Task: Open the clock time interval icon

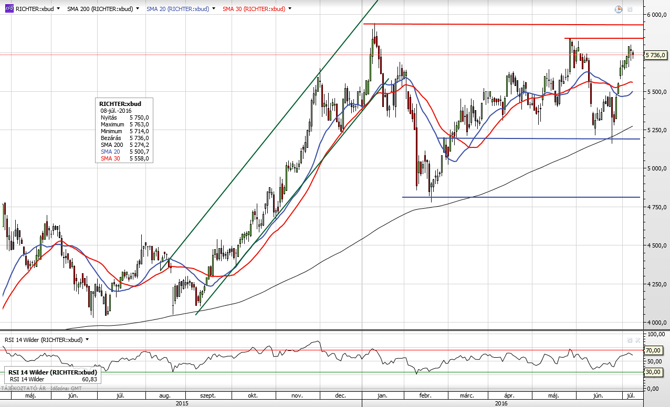Action: click(619, 9)
